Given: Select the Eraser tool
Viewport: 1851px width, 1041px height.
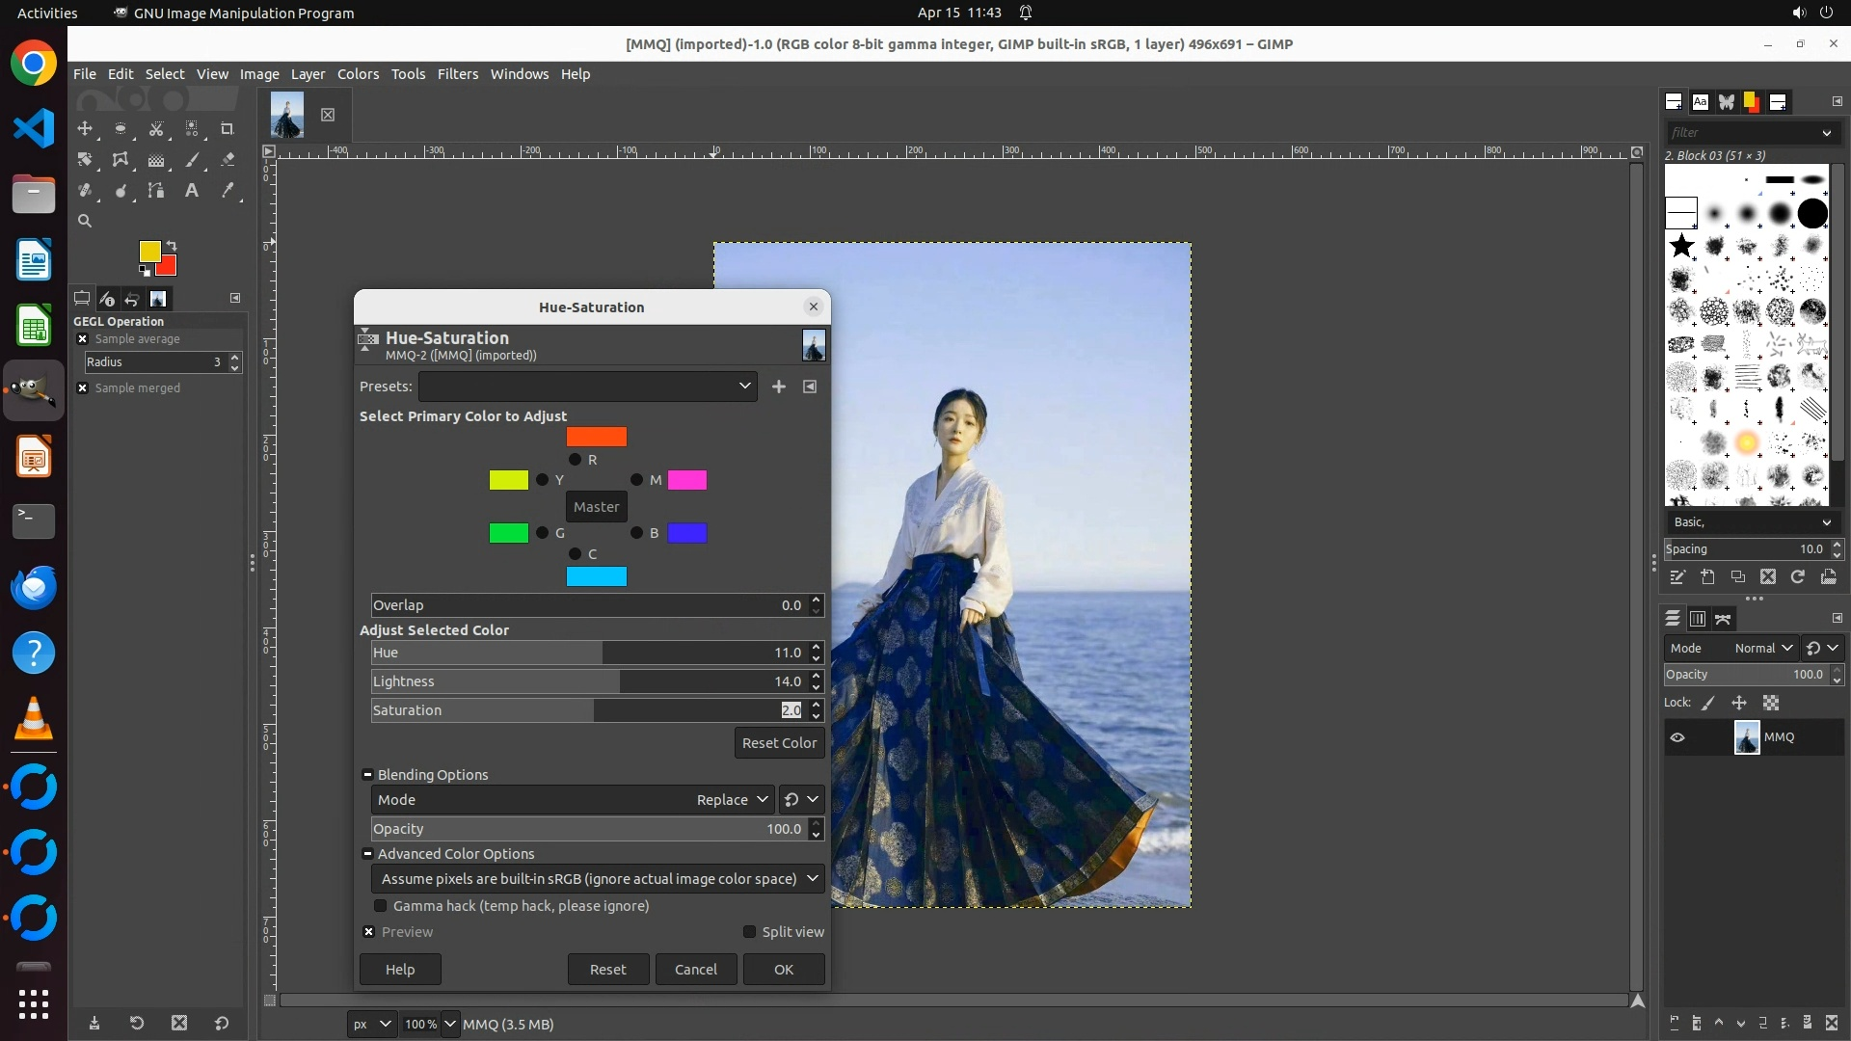Looking at the screenshot, I should click(228, 160).
